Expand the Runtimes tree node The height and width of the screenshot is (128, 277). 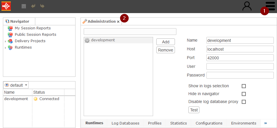point(6,48)
